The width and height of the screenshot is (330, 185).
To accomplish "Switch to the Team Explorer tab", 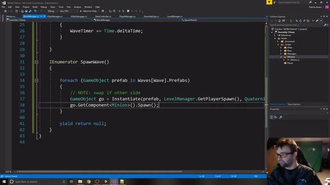I will [294, 104].
